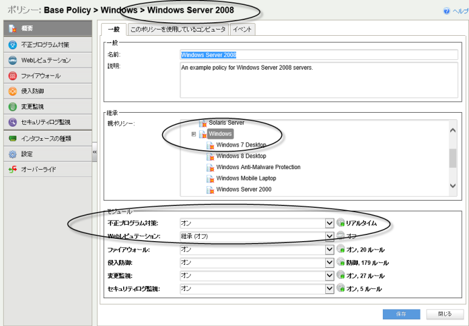Click the セキュリティログ監視 sidebar icon
This screenshot has width=469, height=326.
pyautogui.click(x=12, y=122)
